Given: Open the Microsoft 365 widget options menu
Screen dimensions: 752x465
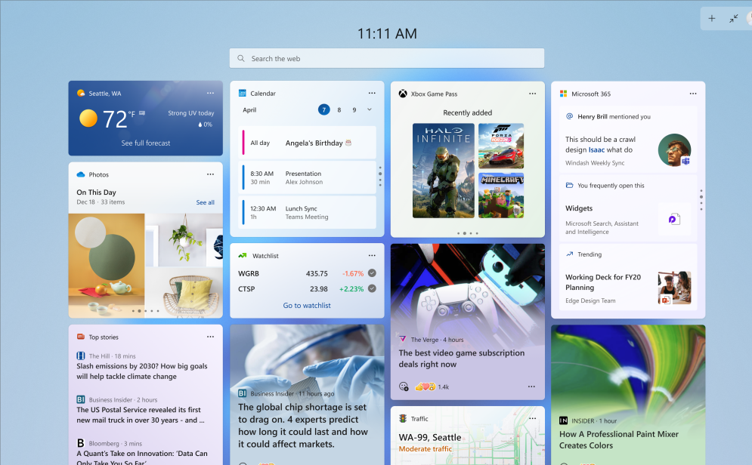Looking at the screenshot, I should point(693,93).
